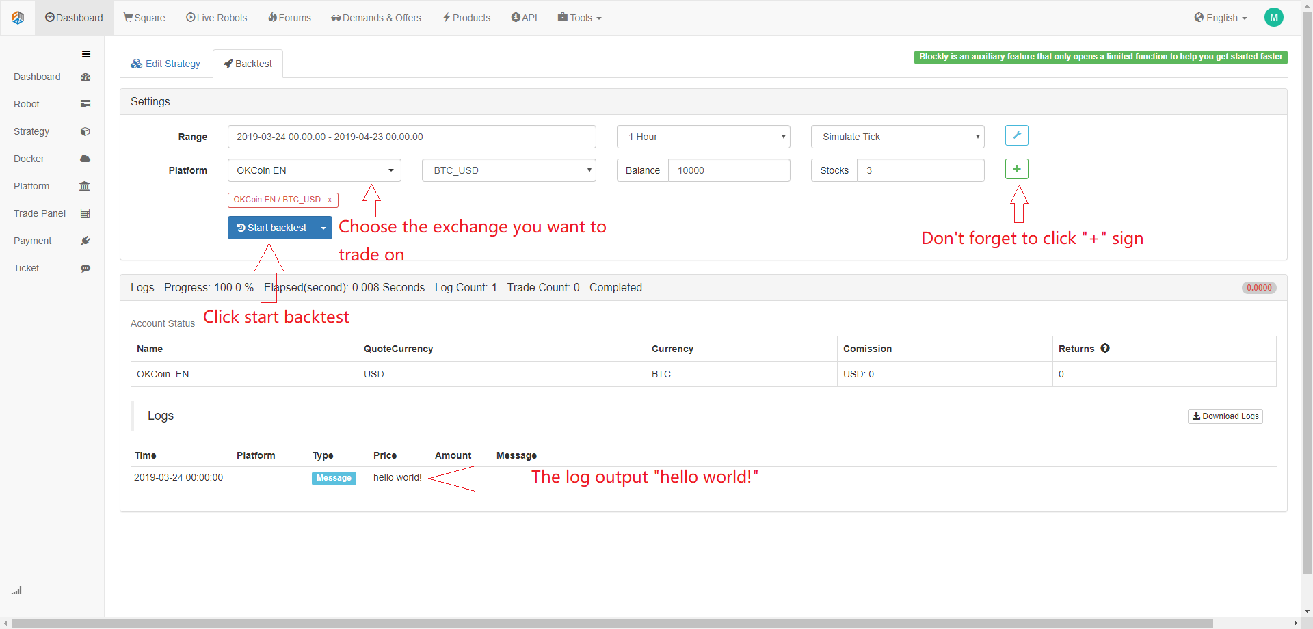
Task: Open the Dashboard navbar item
Action: point(74,18)
